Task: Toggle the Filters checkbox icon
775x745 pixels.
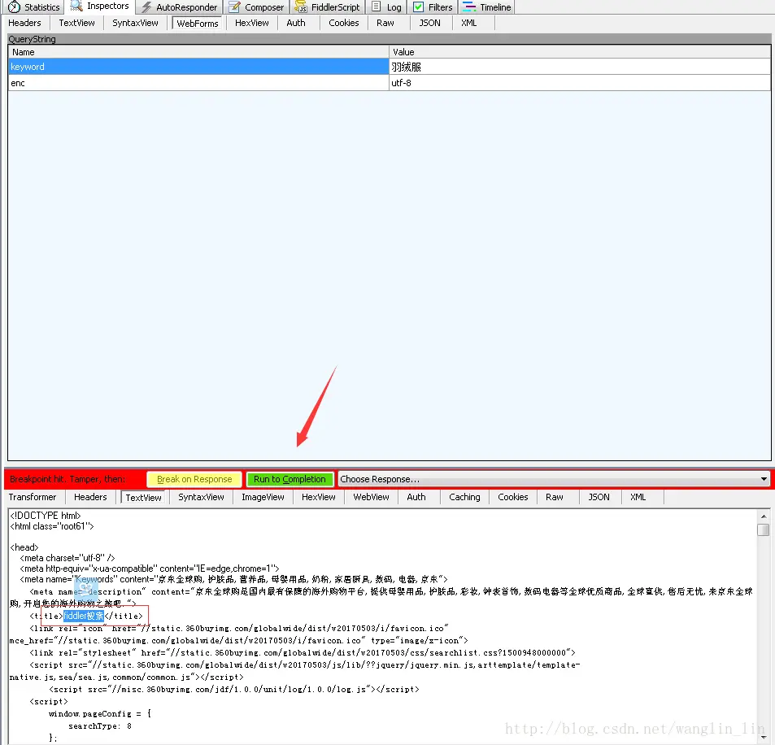Action: (x=418, y=7)
